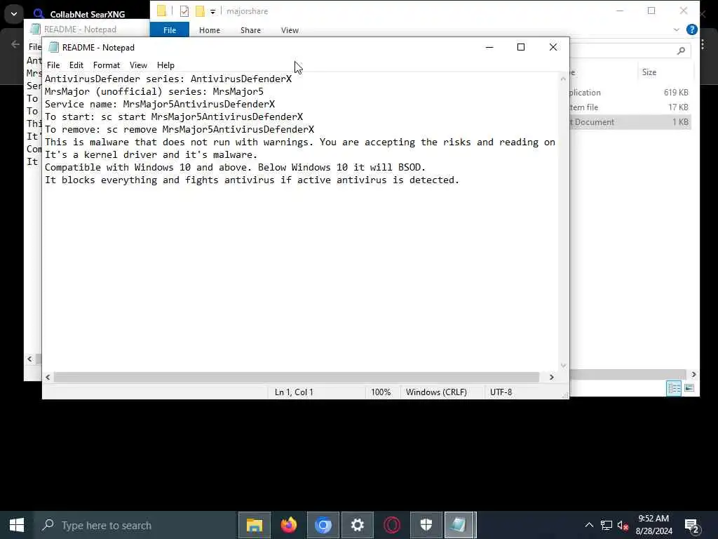Click 'Ln 1, Col 1' in status bar
Screen dimensions: 718x539
click(294, 392)
